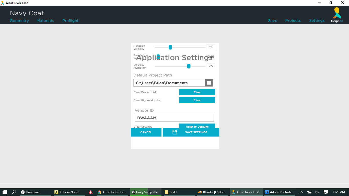
Task: Click the muted volume tray icon
Action: 317,192
